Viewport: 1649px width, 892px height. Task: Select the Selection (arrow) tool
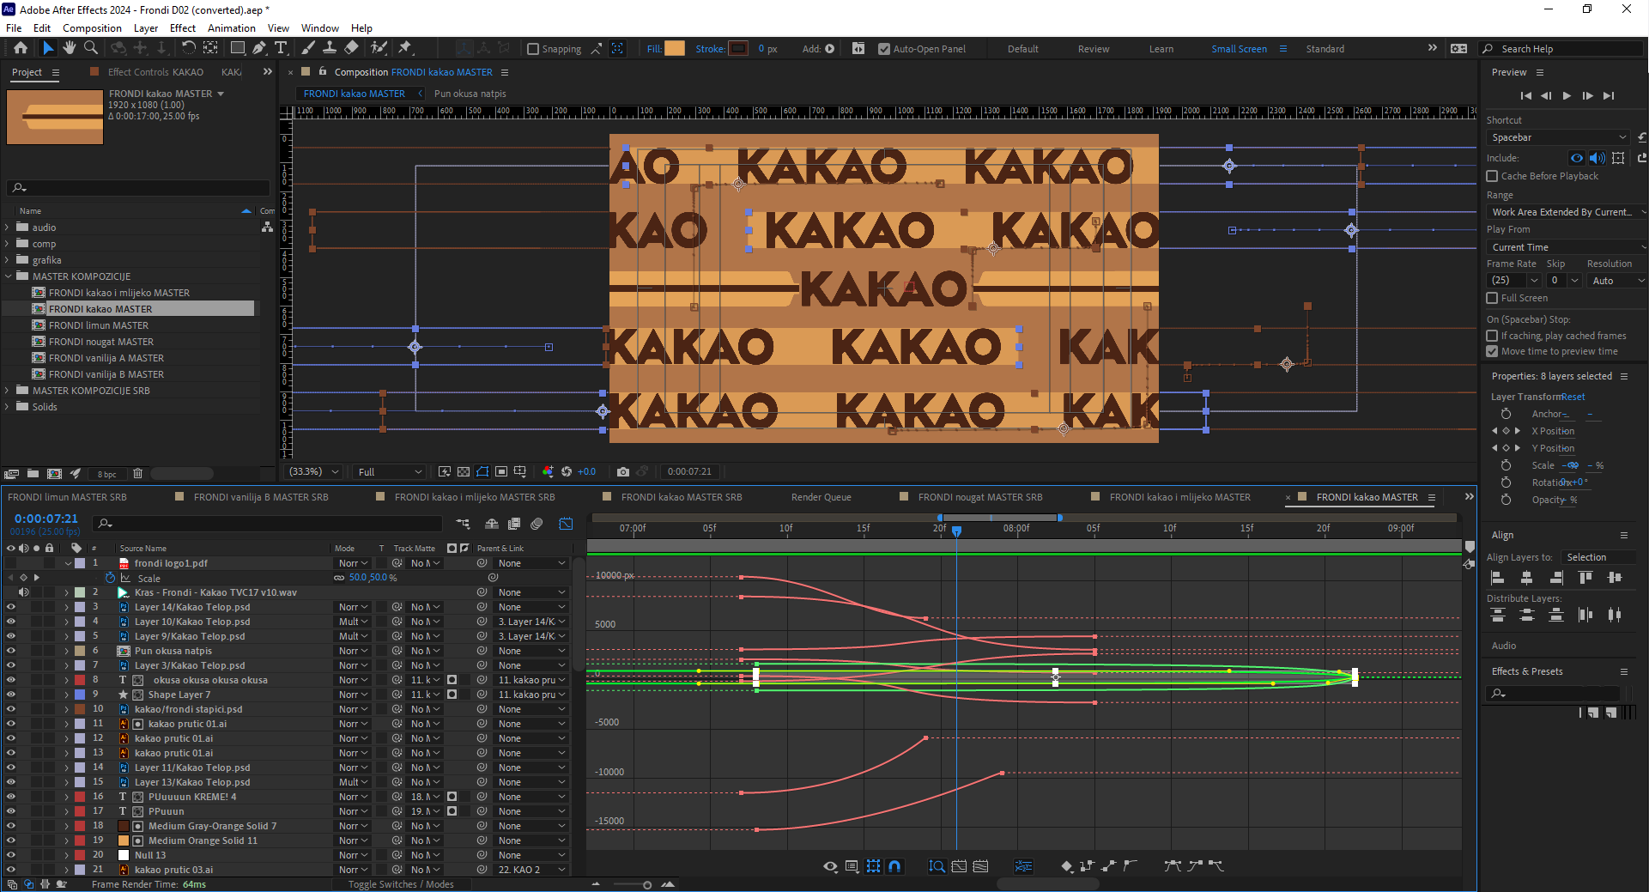click(x=48, y=48)
